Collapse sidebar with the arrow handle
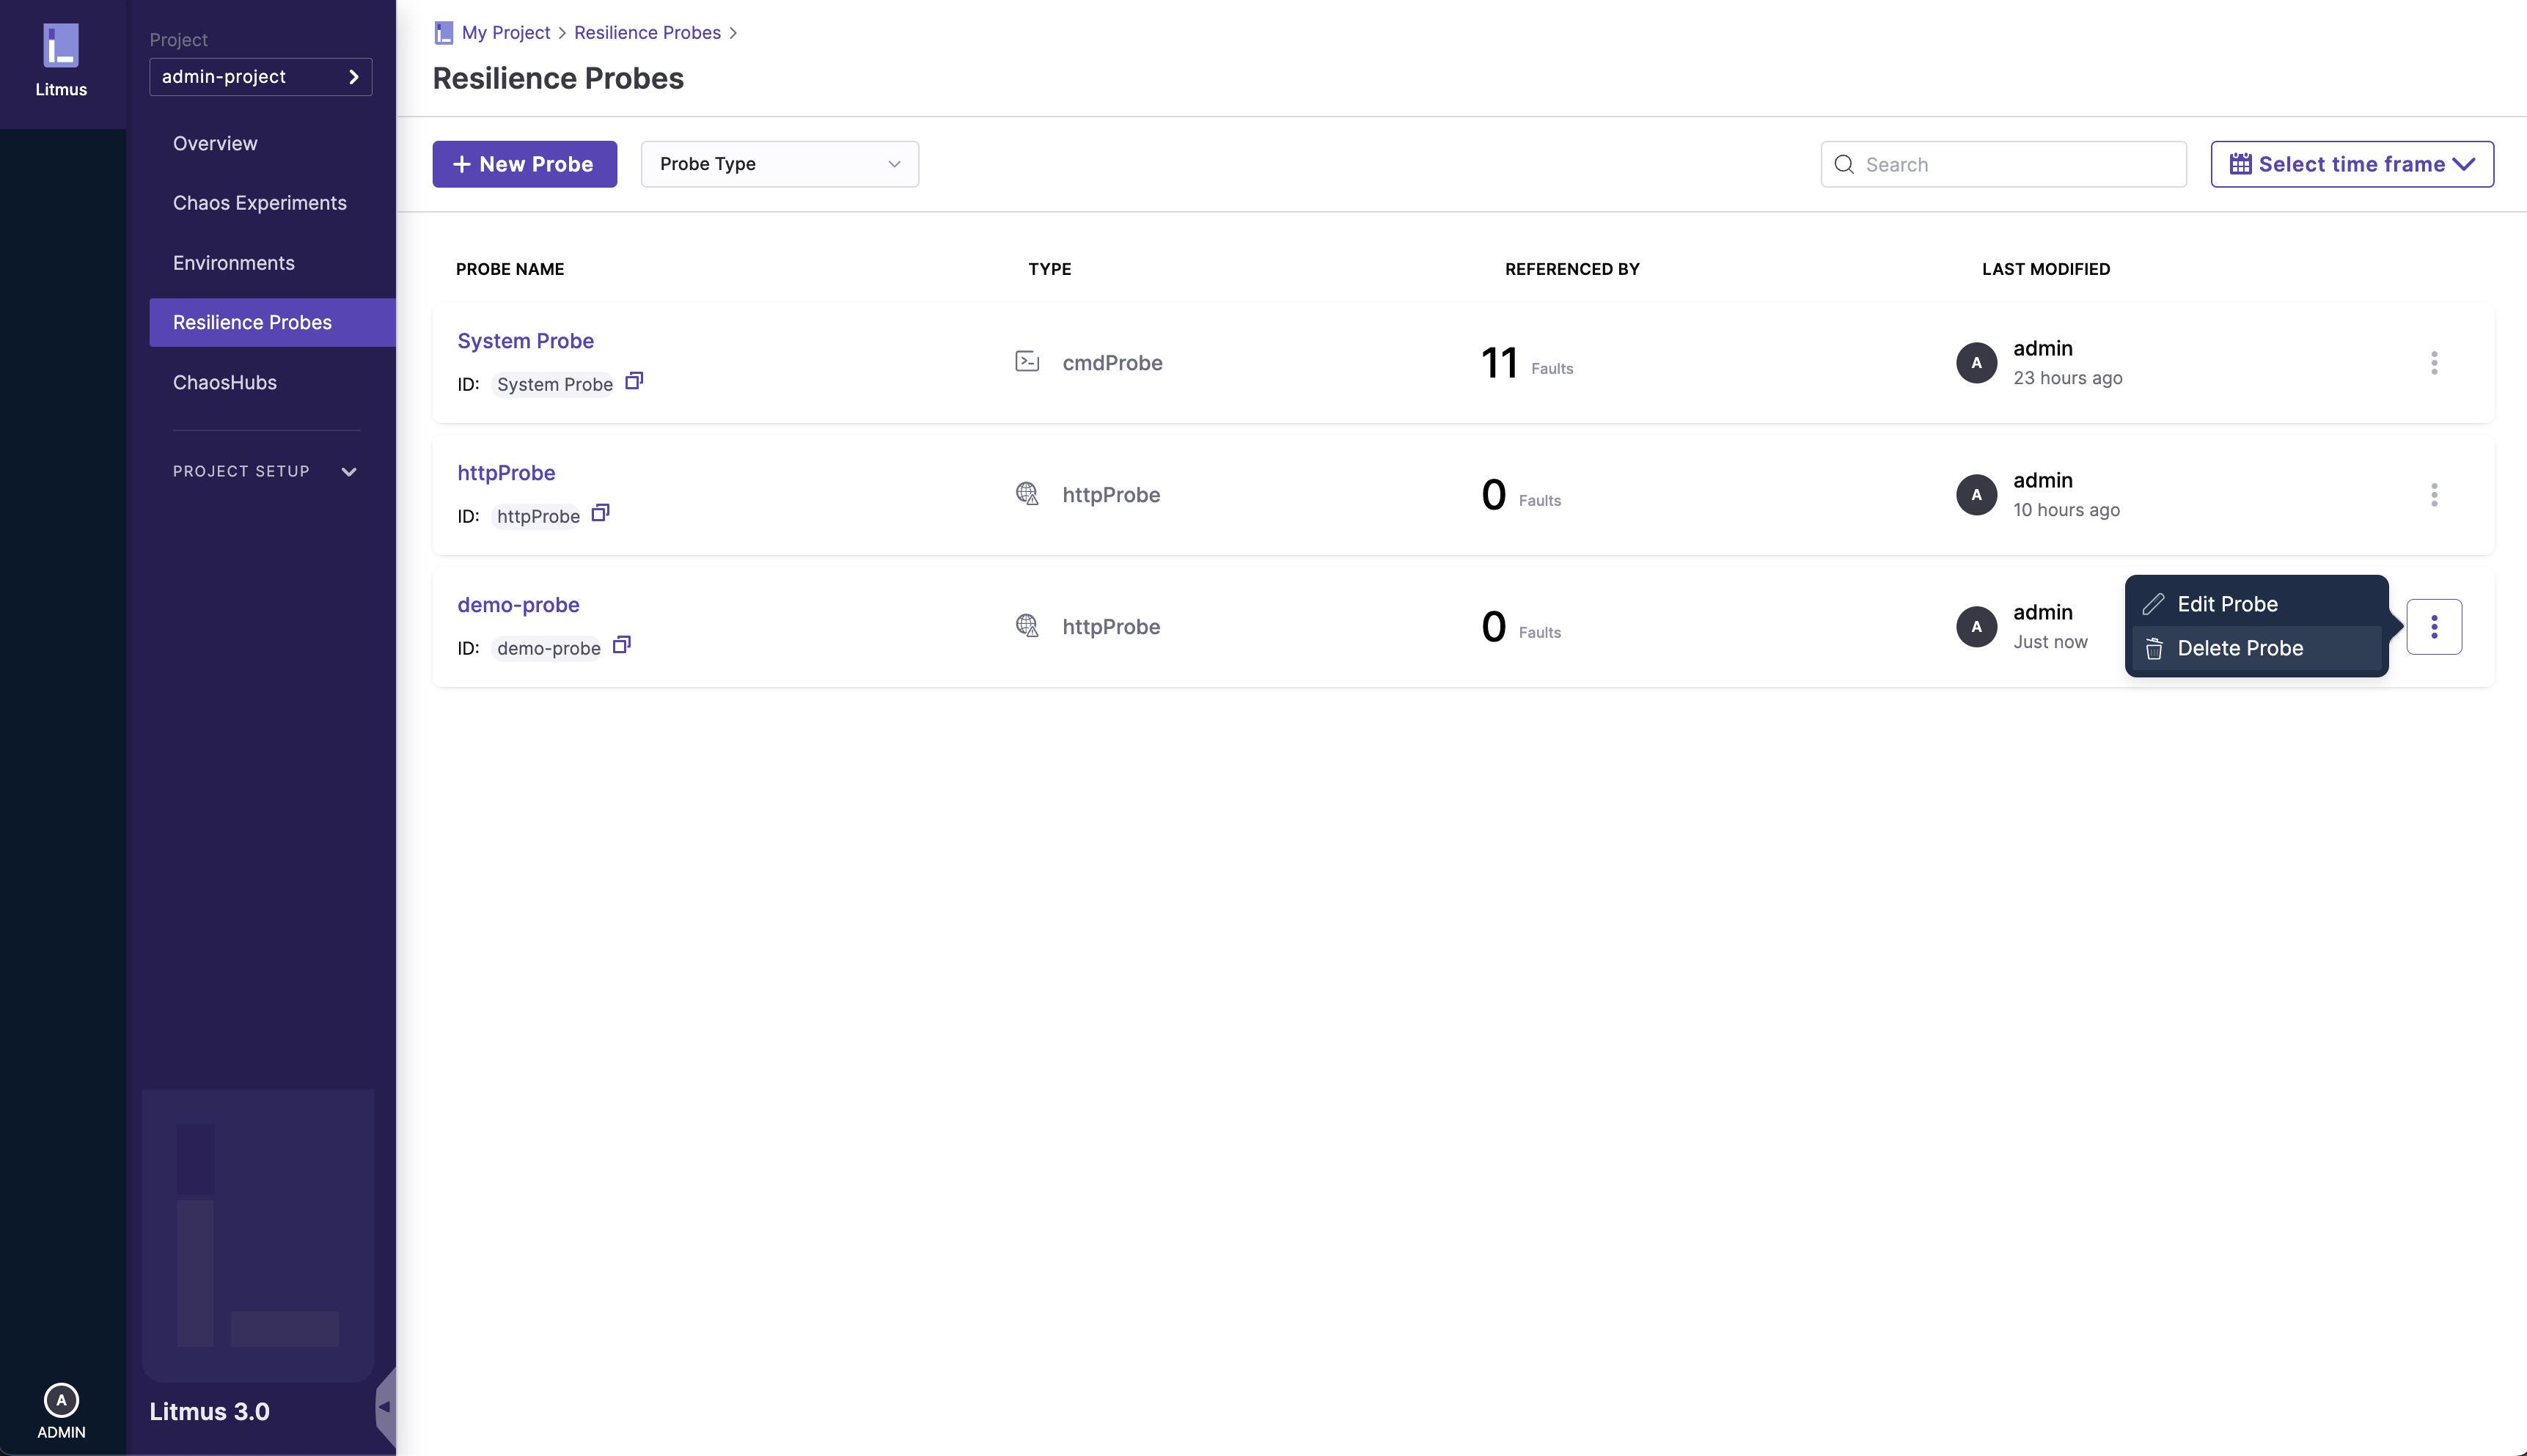Viewport: 2527px width, 1456px height. [384, 1407]
